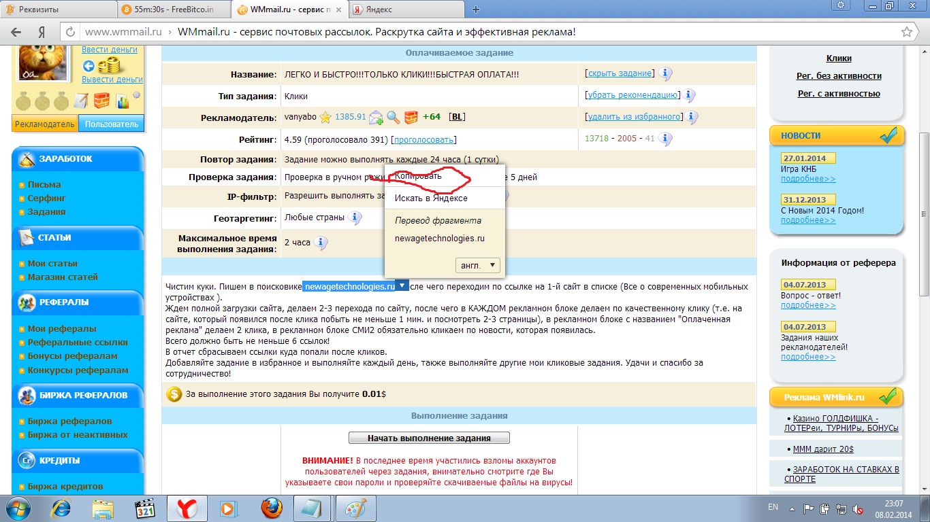Click the notepad with pencil icon
The height and width of the screenshot is (522, 930).
coord(80,101)
